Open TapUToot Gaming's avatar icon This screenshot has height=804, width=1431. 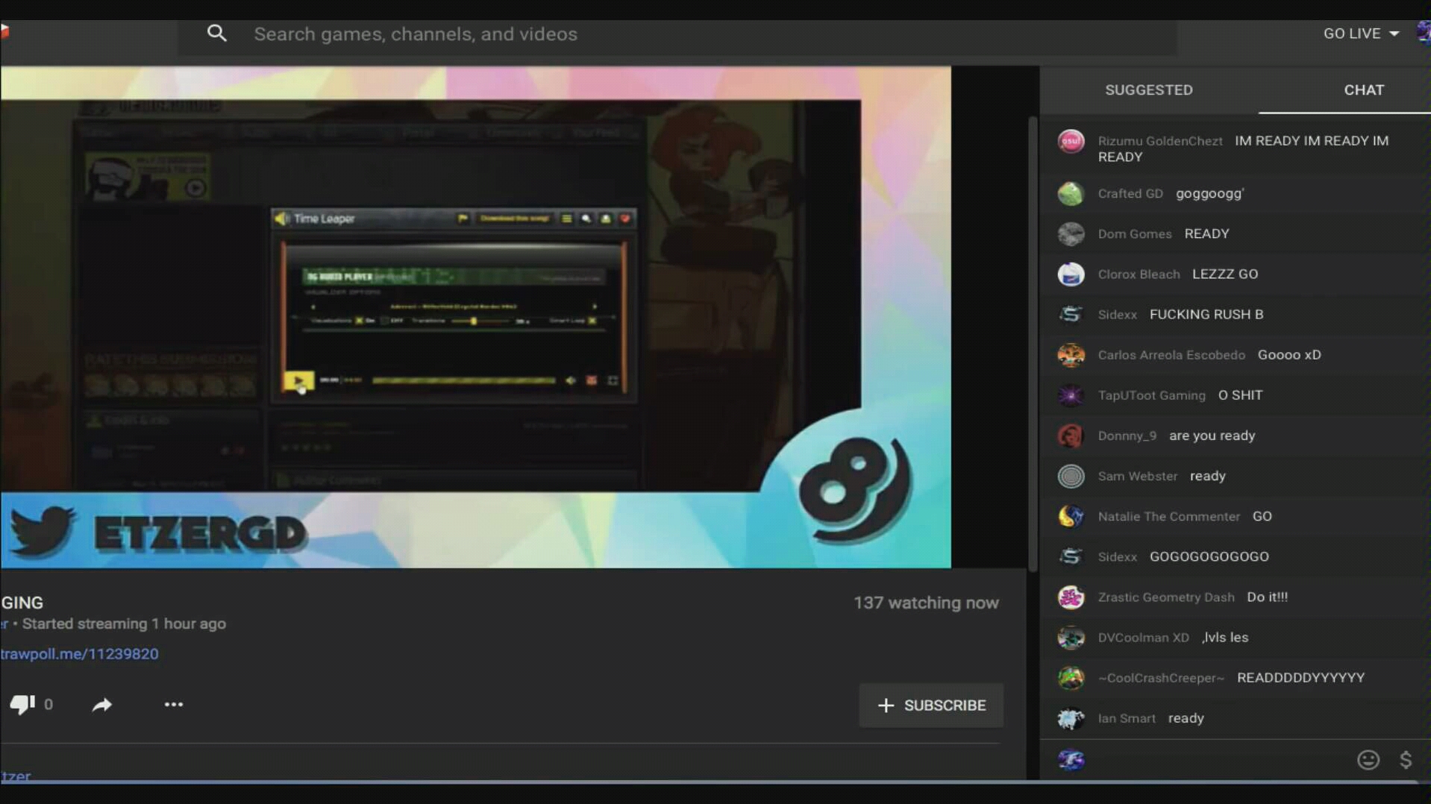click(x=1071, y=395)
